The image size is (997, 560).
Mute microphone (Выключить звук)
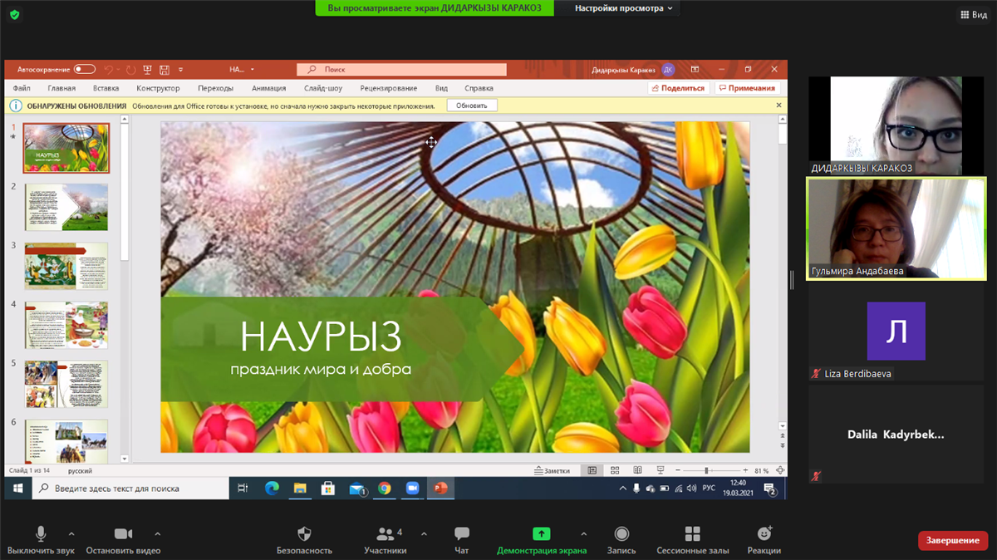[x=41, y=534]
